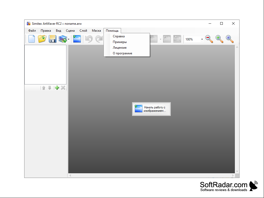264x198 pixels.
Task: Click inside the empty layers list panel
Action: tap(45, 65)
